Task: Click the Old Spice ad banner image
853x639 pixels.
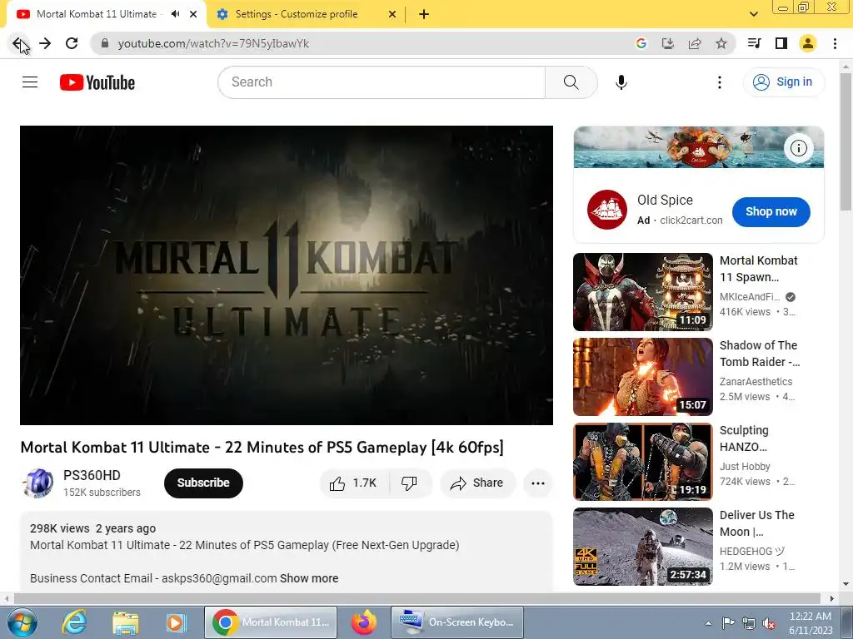Action: coord(699,147)
